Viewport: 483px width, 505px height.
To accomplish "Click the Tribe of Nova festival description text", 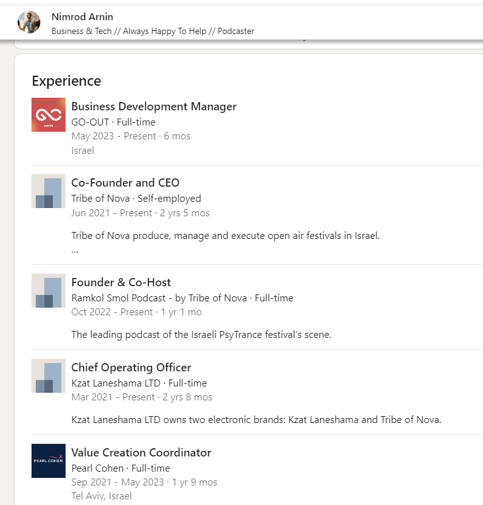I will (x=225, y=236).
